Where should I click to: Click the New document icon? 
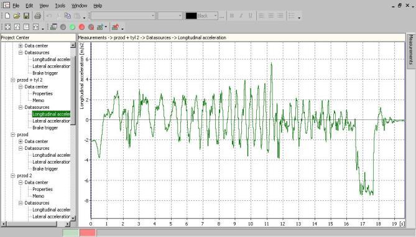[x=7, y=16]
